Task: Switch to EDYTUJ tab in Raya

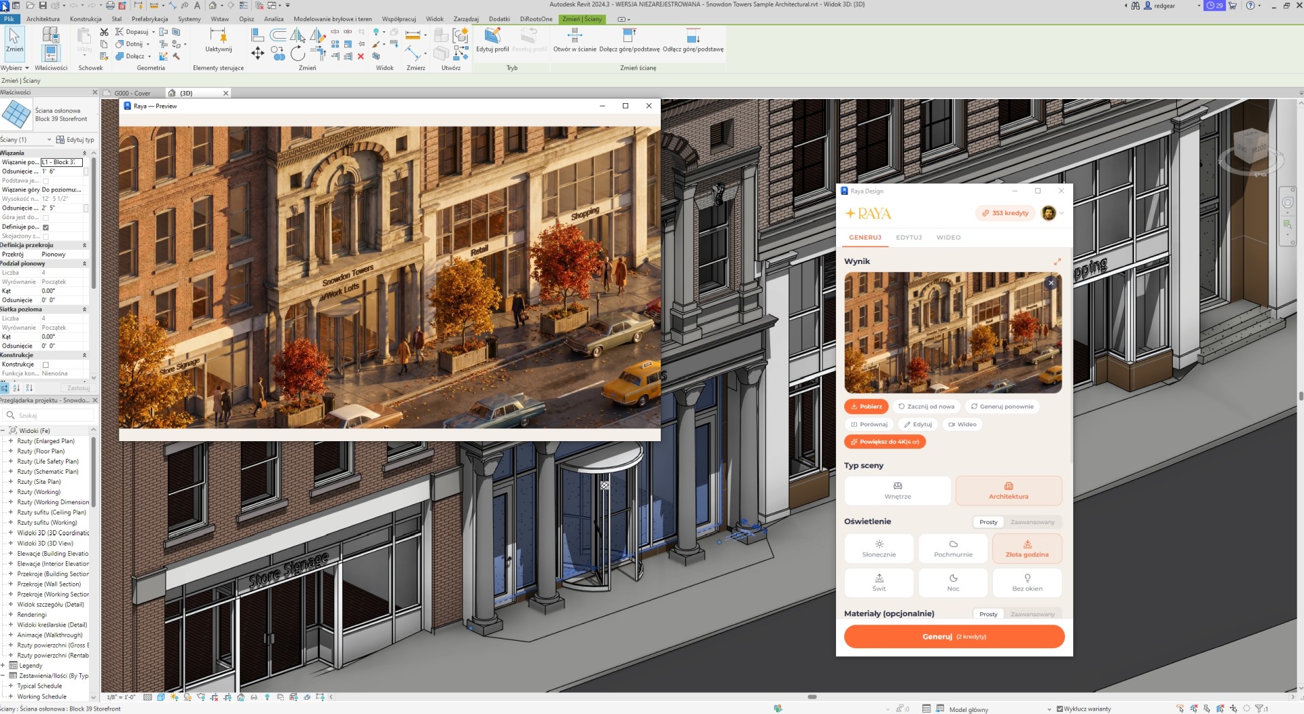Action: pos(908,238)
